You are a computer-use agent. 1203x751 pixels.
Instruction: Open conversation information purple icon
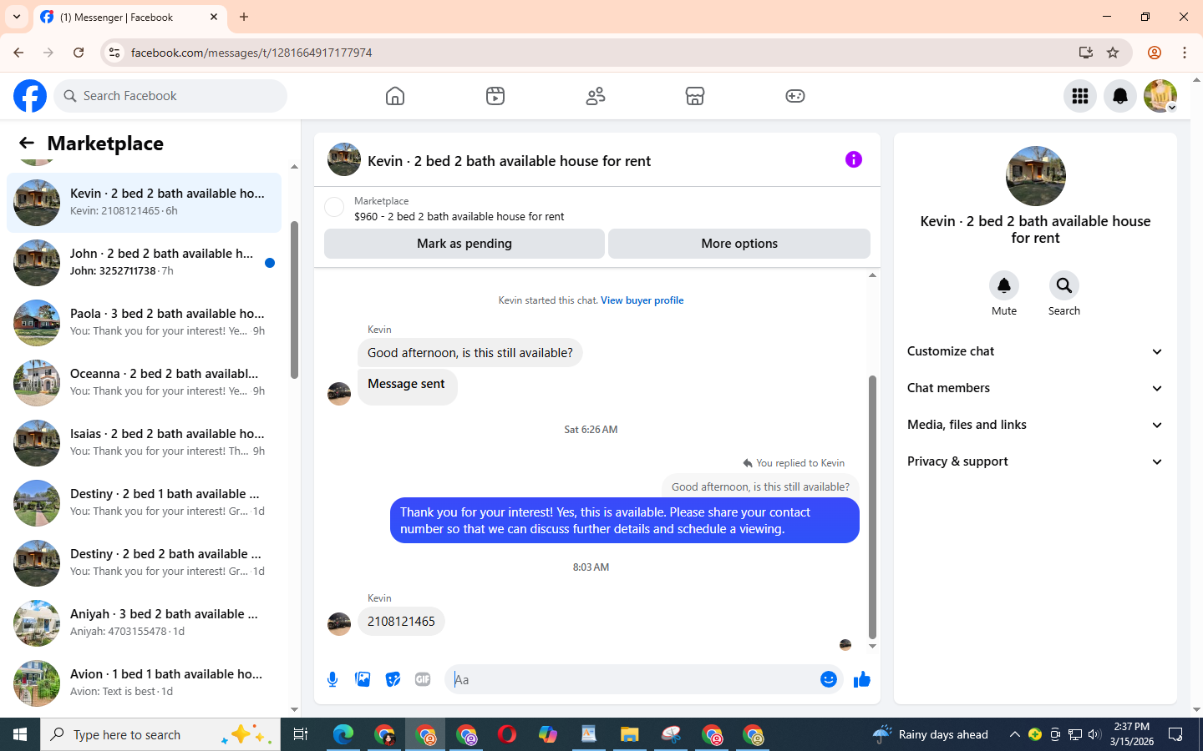(x=853, y=159)
